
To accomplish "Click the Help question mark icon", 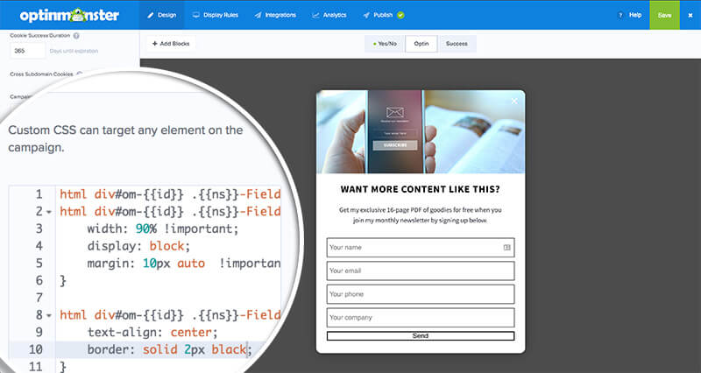I will coord(620,15).
